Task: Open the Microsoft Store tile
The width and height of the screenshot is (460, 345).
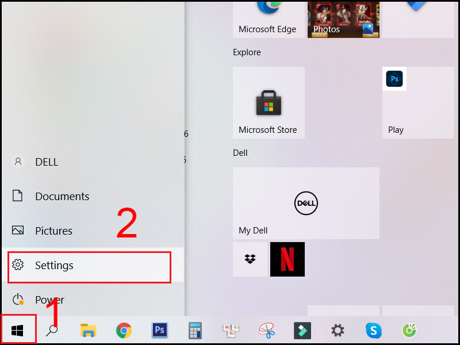Action: pyautogui.click(x=269, y=102)
